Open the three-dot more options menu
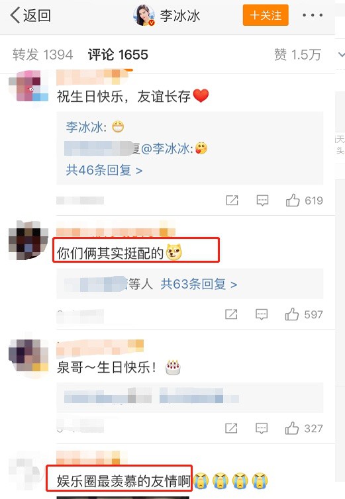Image resolution: width=345 pixels, height=499 pixels. 312,15
